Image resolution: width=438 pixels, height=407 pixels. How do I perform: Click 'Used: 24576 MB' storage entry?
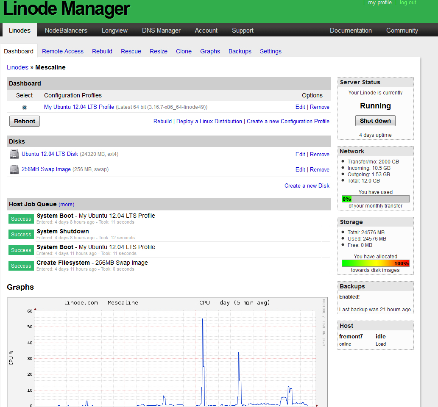pyautogui.click(x=367, y=239)
